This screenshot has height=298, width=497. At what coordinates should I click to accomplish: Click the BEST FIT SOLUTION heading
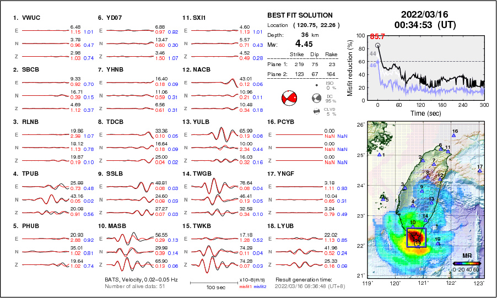300,15
